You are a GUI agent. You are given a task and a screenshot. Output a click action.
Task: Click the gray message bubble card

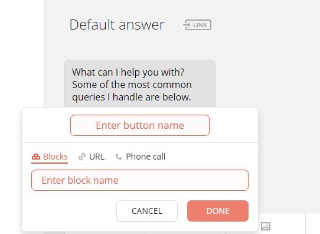click(140, 84)
